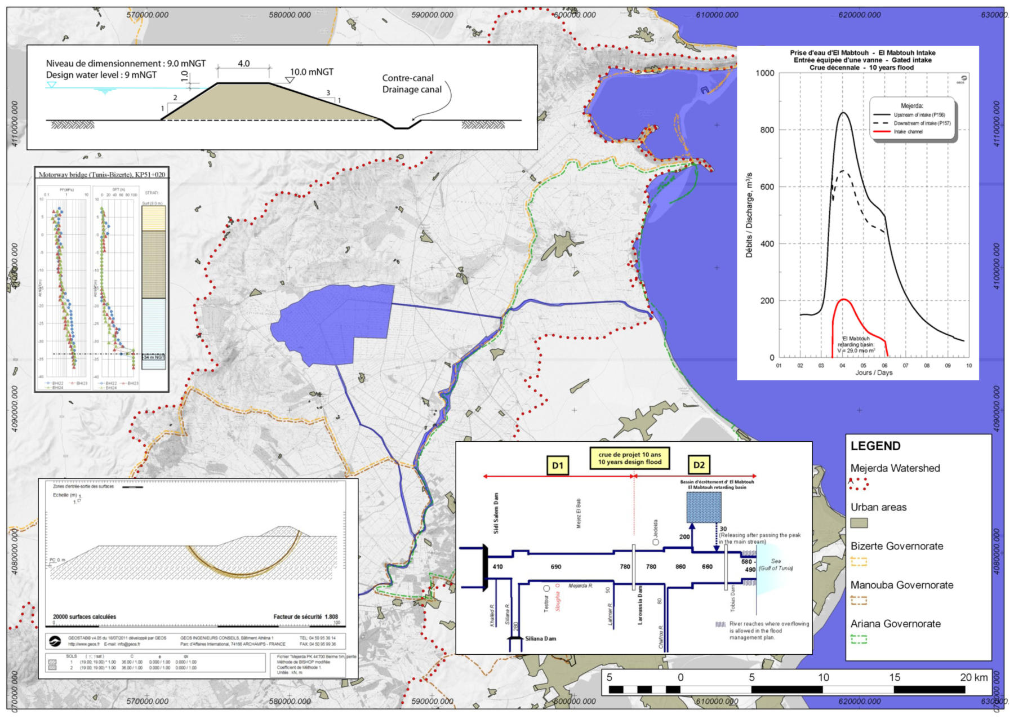
Task: Click the Testour circle marker
Action: point(546,589)
